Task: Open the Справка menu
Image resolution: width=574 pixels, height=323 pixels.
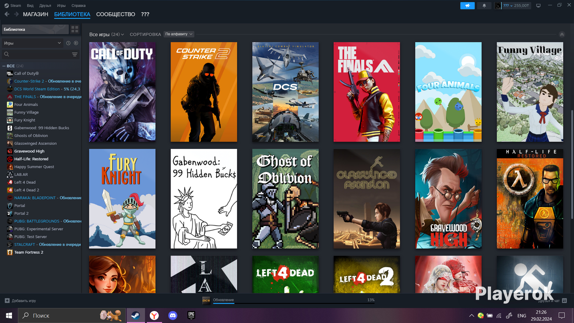Action: point(78,5)
